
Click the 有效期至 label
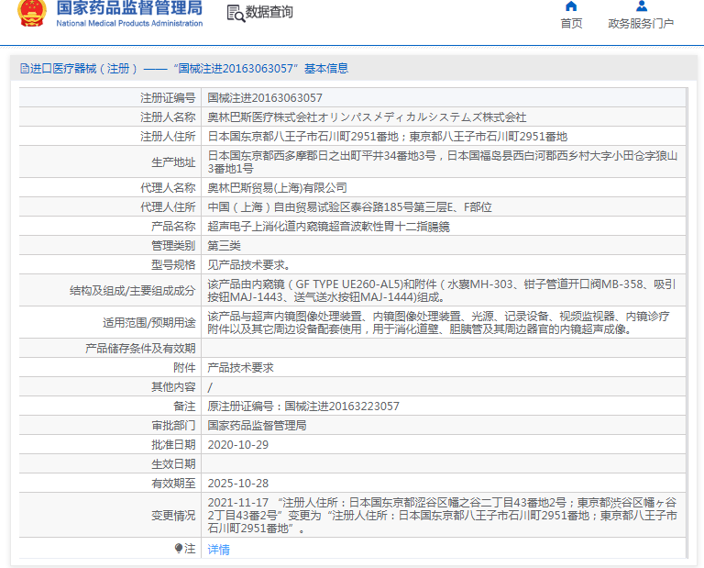point(173,484)
